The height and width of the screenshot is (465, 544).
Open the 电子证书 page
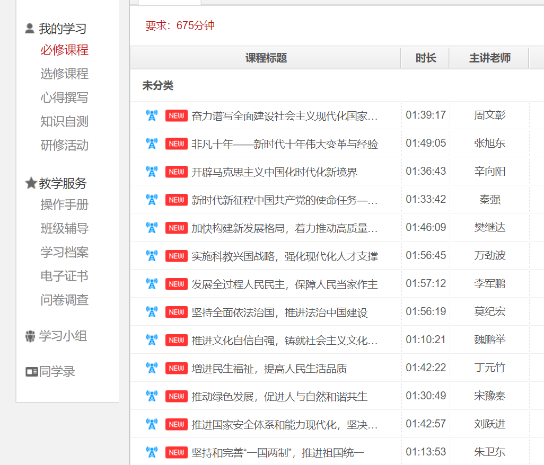pyautogui.click(x=64, y=276)
